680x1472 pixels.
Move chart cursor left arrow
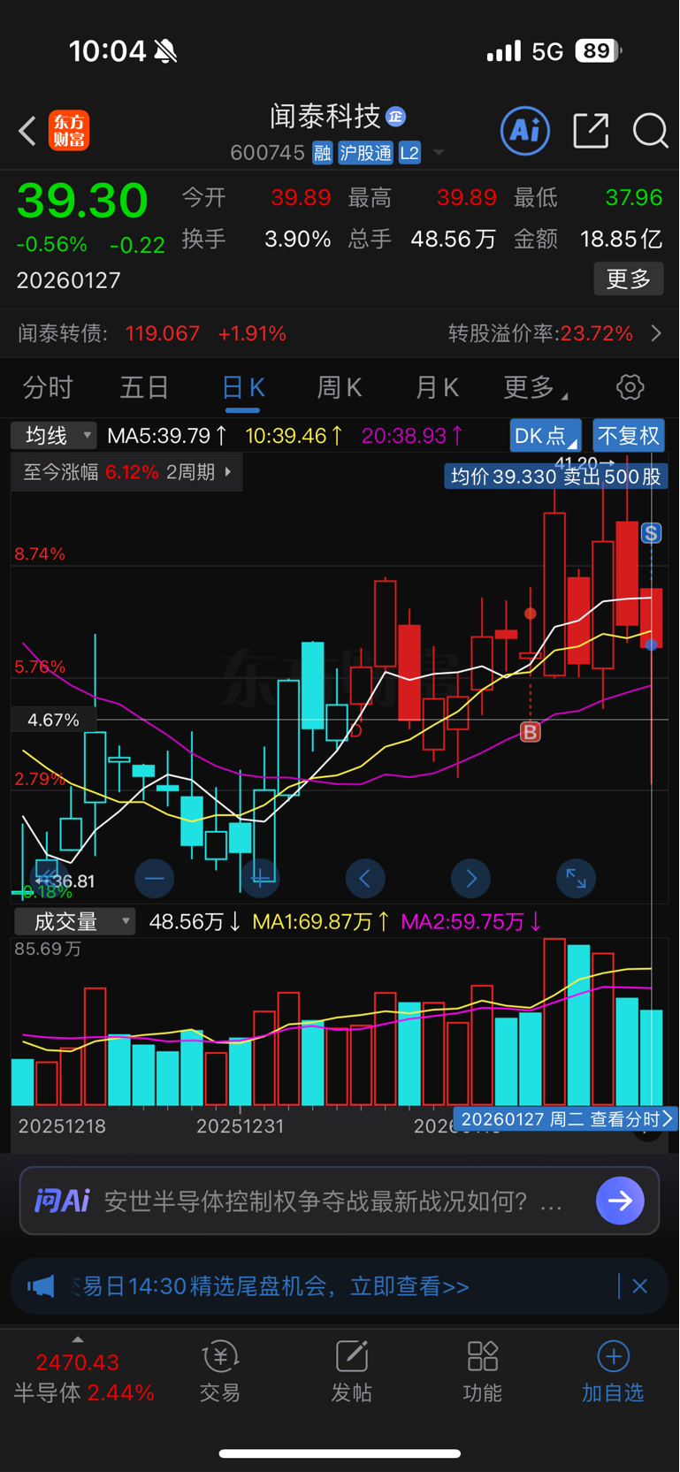pyautogui.click(x=365, y=878)
